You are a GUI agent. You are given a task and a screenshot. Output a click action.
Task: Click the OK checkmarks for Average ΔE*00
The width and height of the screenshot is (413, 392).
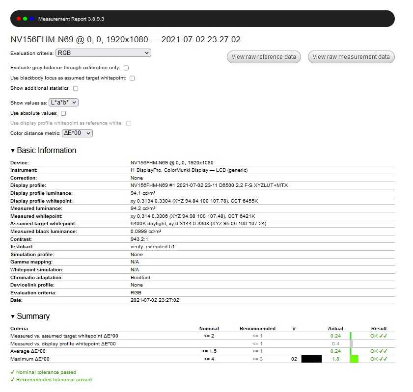(379, 351)
